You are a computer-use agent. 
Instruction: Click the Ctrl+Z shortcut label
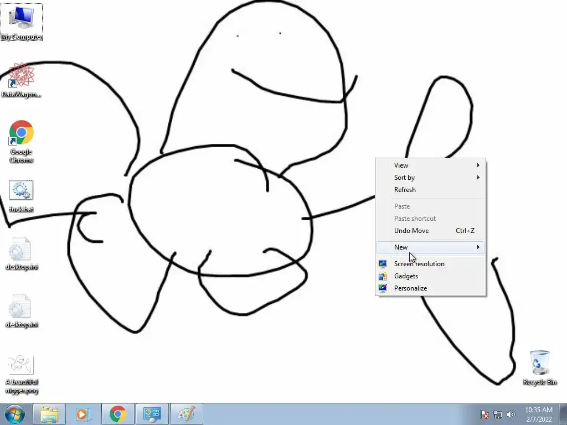pos(465,231)
